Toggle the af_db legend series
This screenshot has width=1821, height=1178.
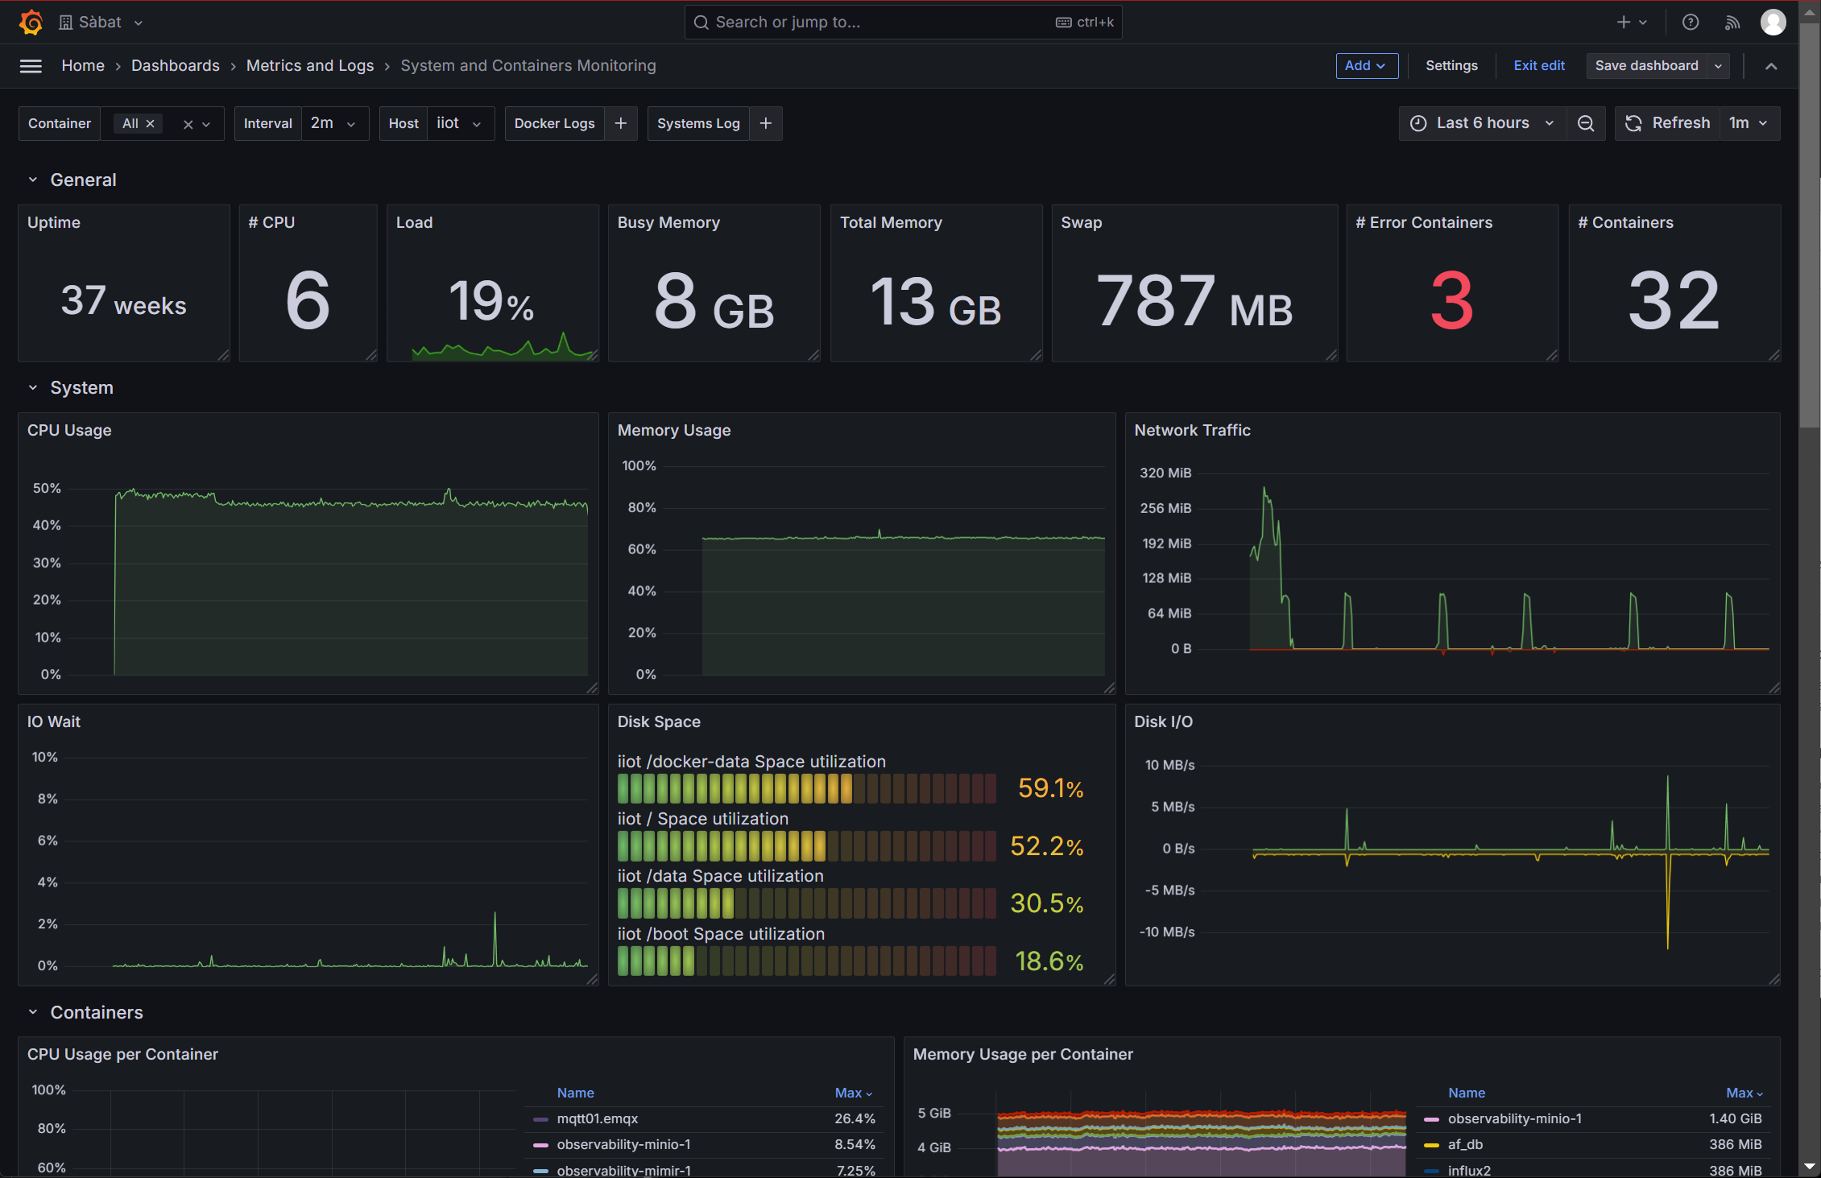tap(1465, 1144)
